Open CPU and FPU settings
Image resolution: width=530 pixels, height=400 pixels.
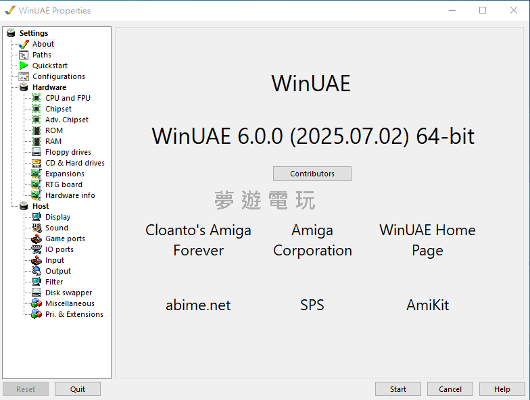(x=68, y=99)
